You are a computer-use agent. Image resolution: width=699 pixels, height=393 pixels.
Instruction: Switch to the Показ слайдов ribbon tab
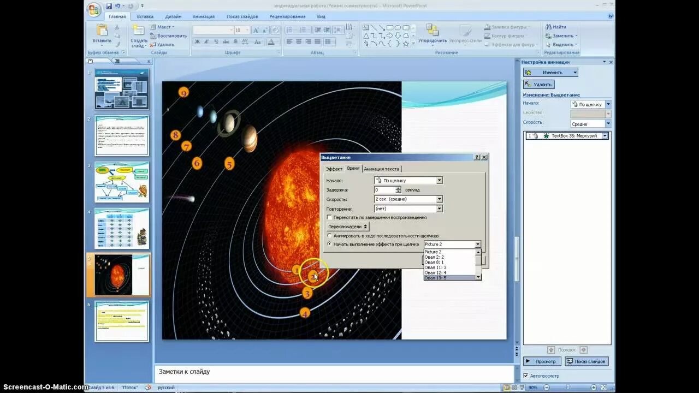[x=242, y=16]
